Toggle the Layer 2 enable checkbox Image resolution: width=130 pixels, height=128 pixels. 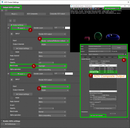tap(8, 28)
